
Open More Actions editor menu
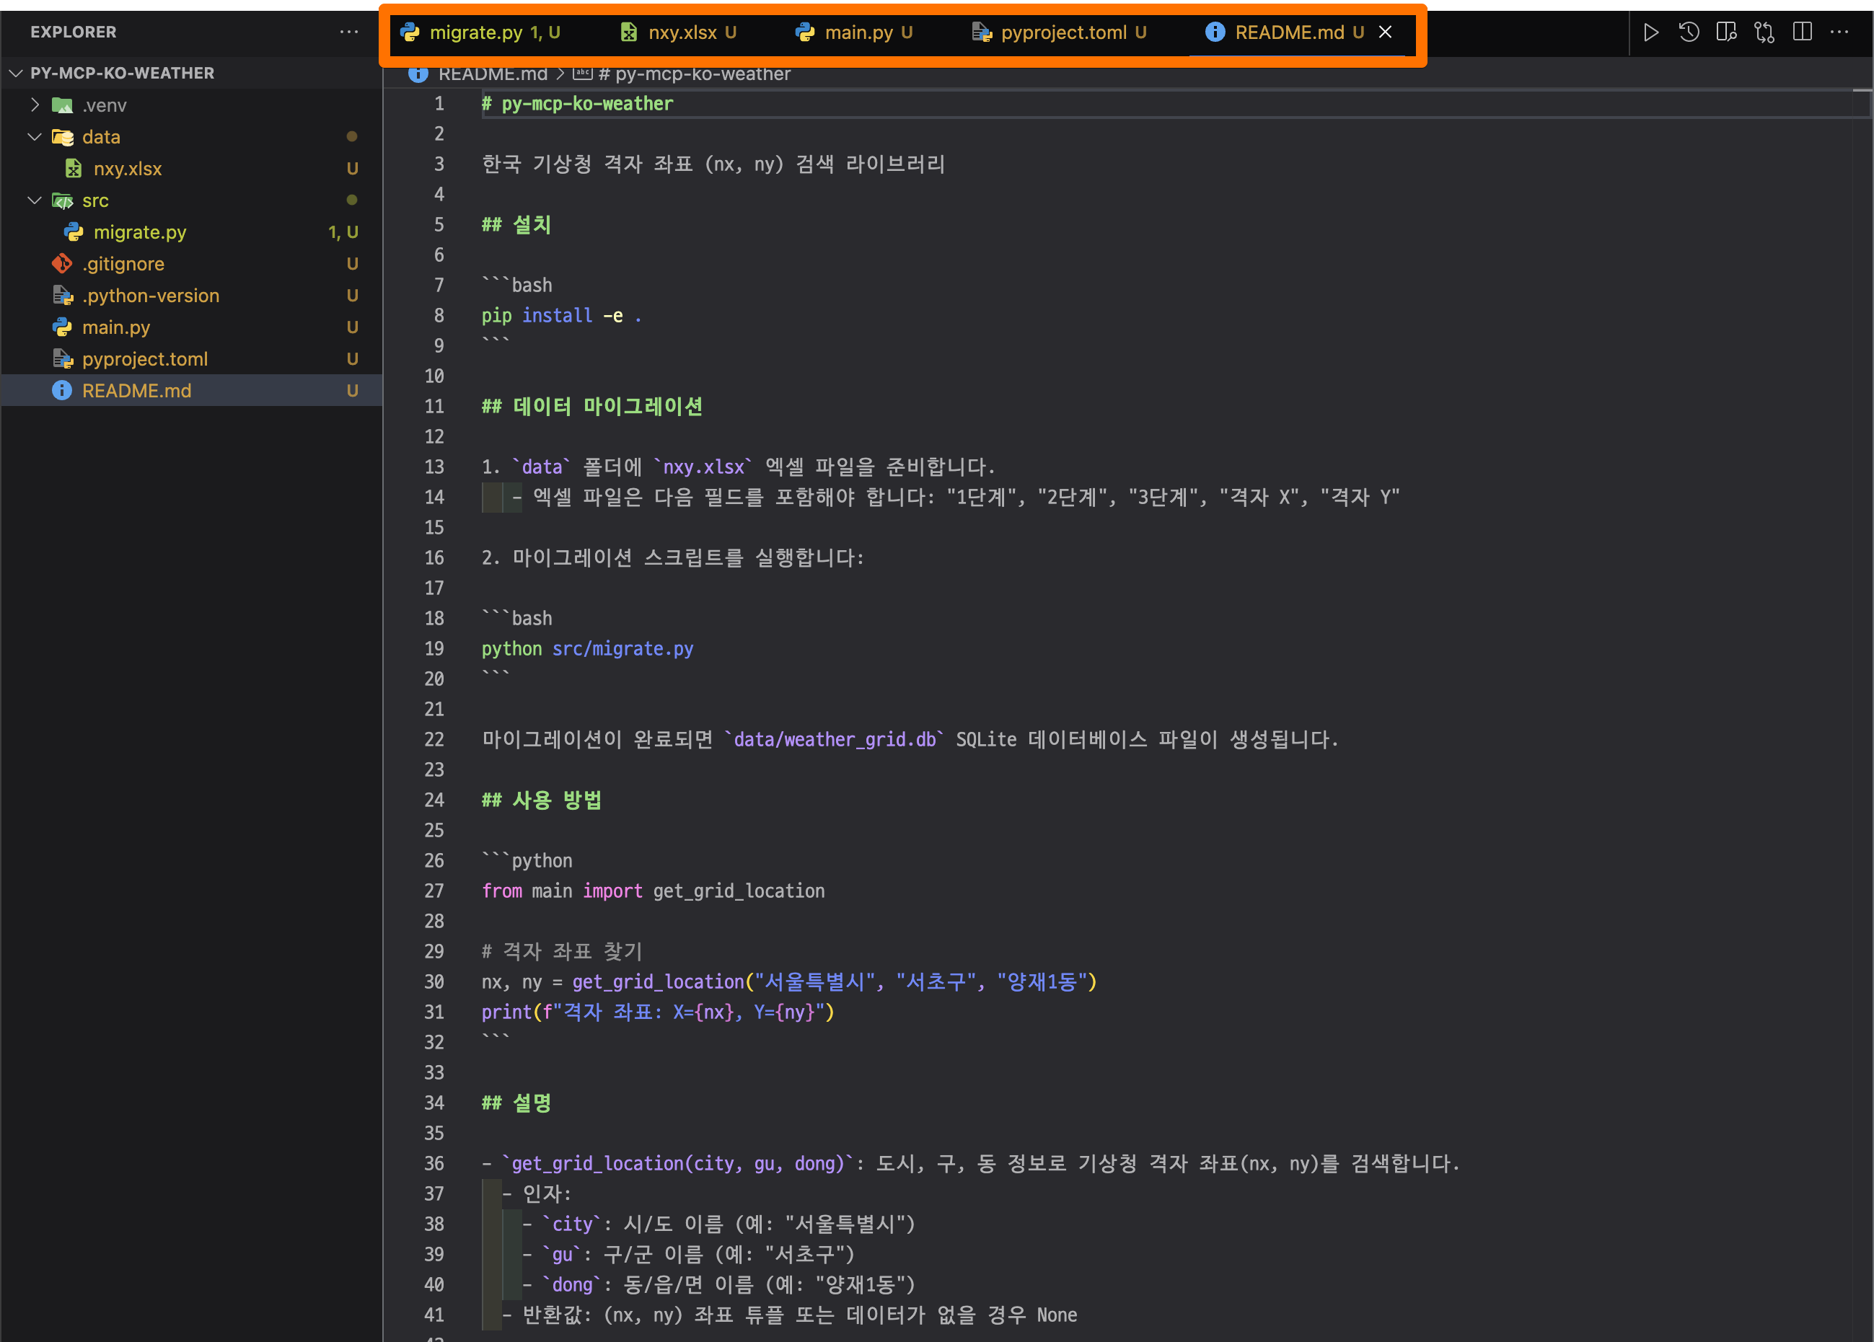tap(1839, 32)
